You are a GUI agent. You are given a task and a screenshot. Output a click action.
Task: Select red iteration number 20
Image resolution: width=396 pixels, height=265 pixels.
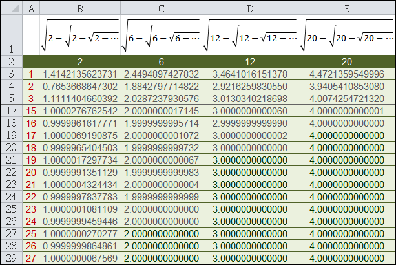pos(31,173)
